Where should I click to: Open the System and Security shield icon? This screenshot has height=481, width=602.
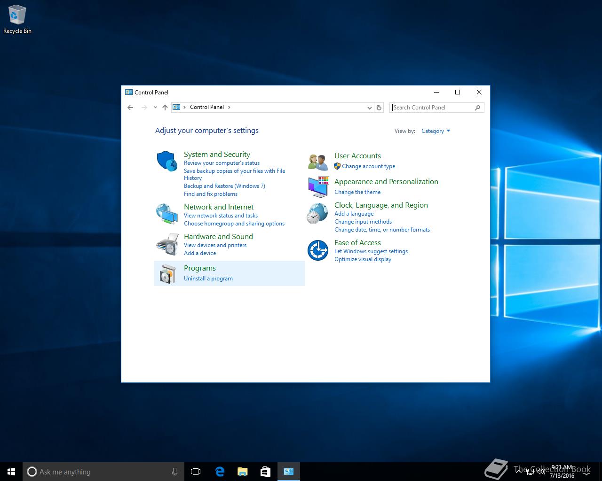tap(166, 161)
